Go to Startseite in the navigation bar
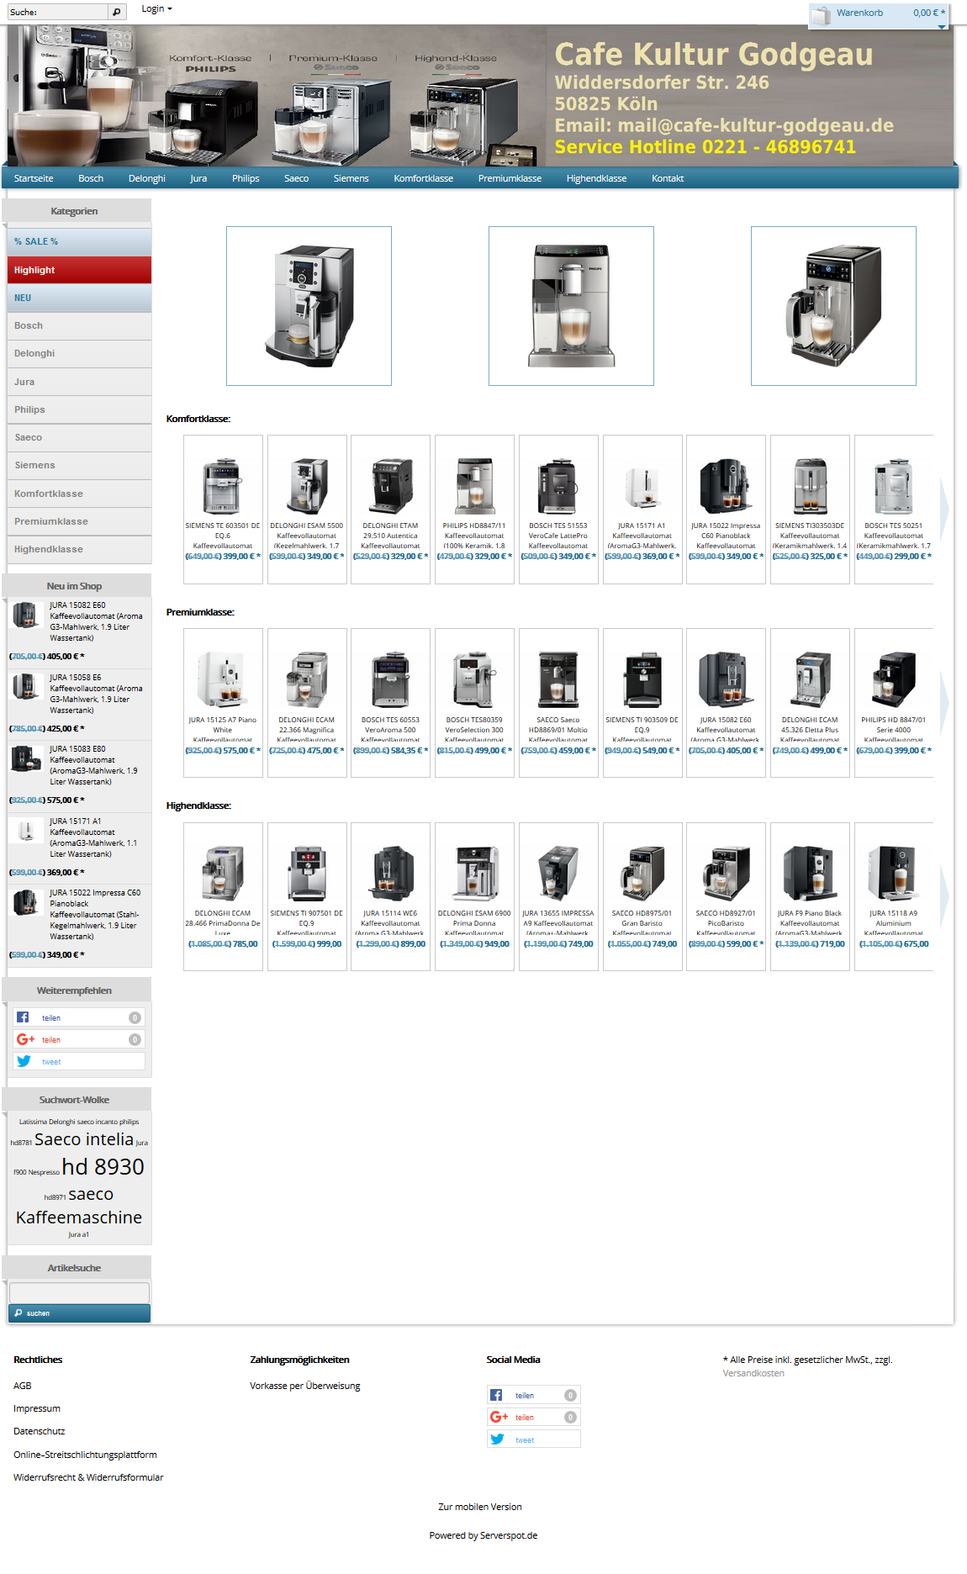Viewport: 967px width, 1574px height. tap(34, 178)
